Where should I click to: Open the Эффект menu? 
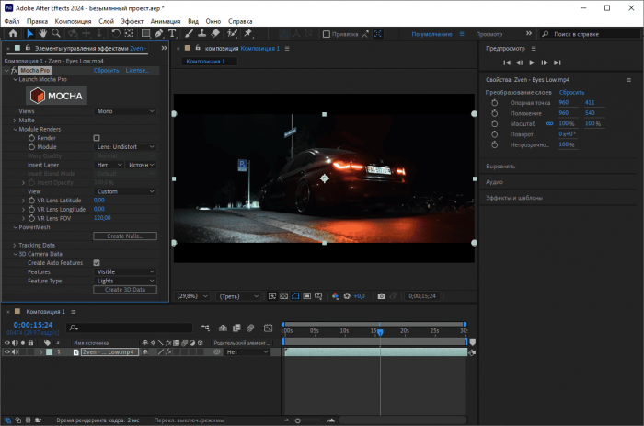(132, 19)
